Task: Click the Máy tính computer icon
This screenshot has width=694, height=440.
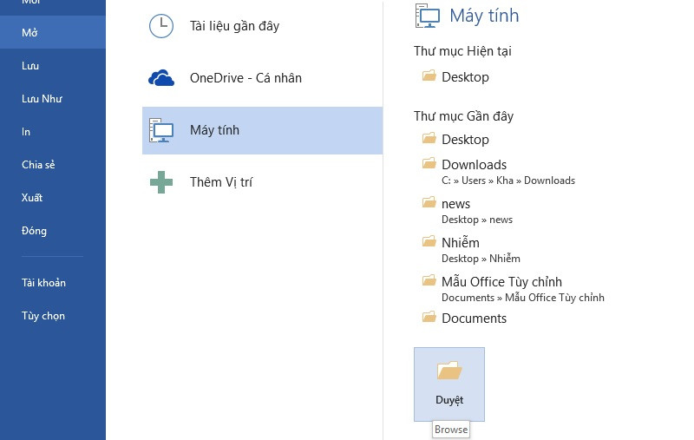Action: tap(161, 130)
